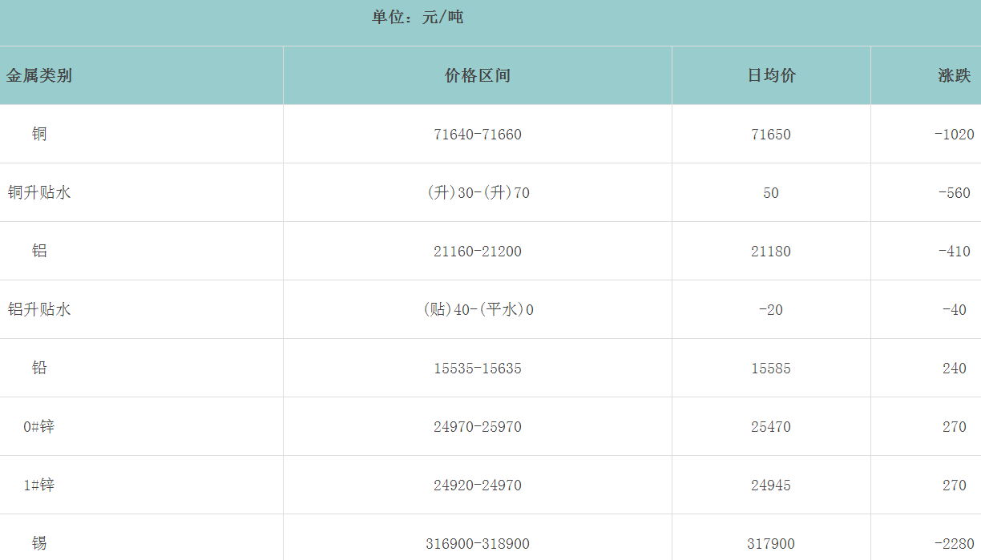Select the 0#锌 daily average 25470
Screen dimensions: 981x560
pos(771,427)
